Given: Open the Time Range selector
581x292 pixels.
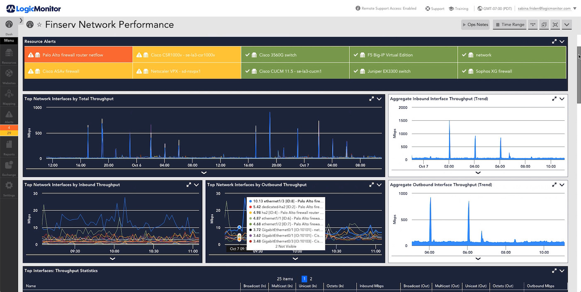Looking at the screenshot, I should (510, 25).
